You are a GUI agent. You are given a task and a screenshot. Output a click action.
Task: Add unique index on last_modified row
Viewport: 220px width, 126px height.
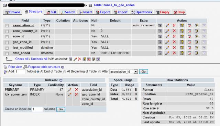coord(189,48)
